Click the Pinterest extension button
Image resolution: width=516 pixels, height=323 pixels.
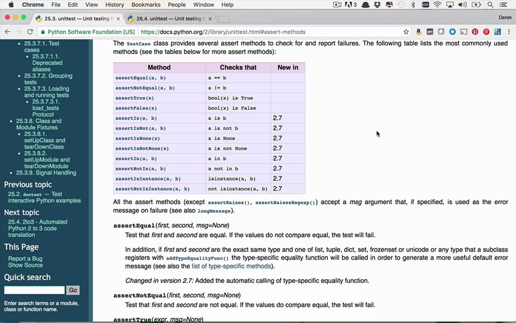pos(475,32)
